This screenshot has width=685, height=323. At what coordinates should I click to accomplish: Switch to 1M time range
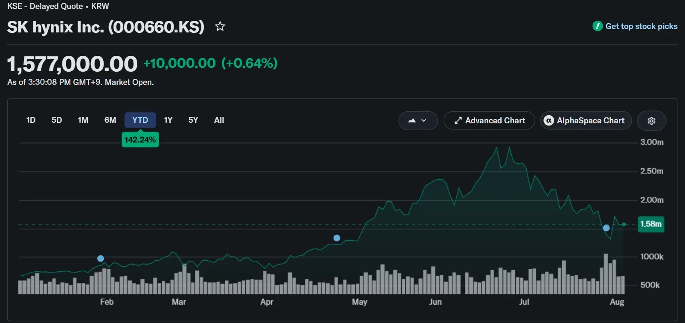(x=83, y=120)
